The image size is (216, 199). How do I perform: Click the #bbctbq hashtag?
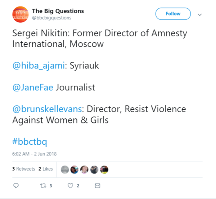[30, 141]
